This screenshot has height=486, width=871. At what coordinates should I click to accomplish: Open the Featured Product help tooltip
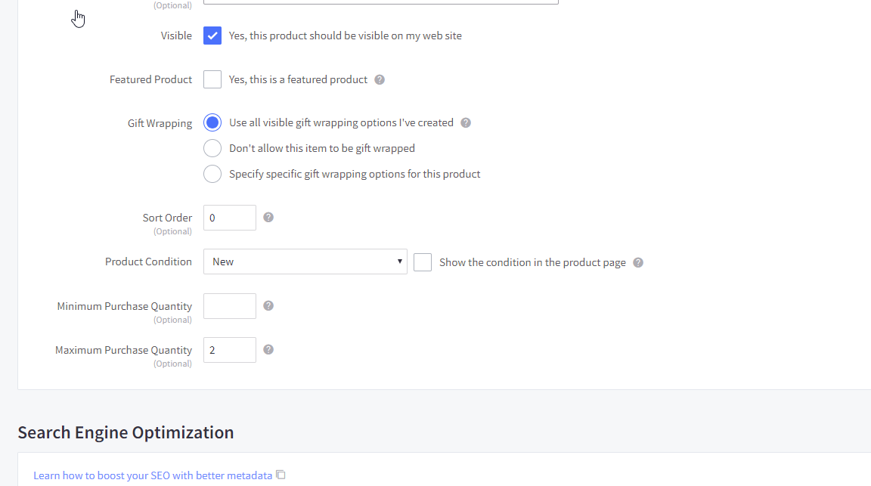click(380, 79)
